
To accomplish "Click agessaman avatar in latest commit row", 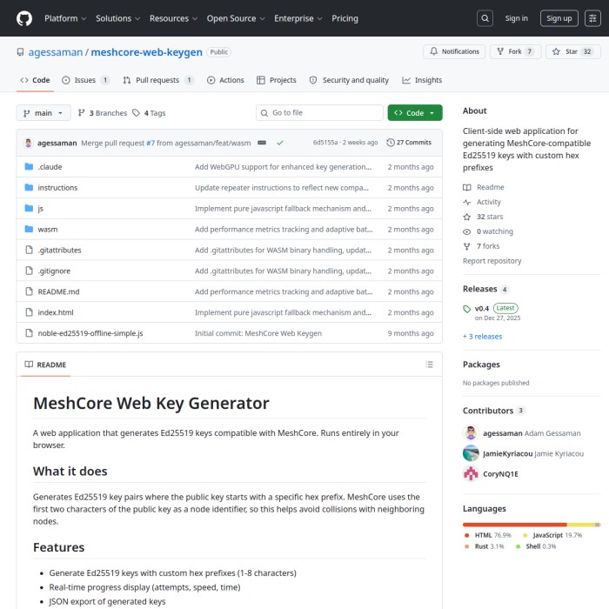I will pyautogui.click(x=29, y=143).
